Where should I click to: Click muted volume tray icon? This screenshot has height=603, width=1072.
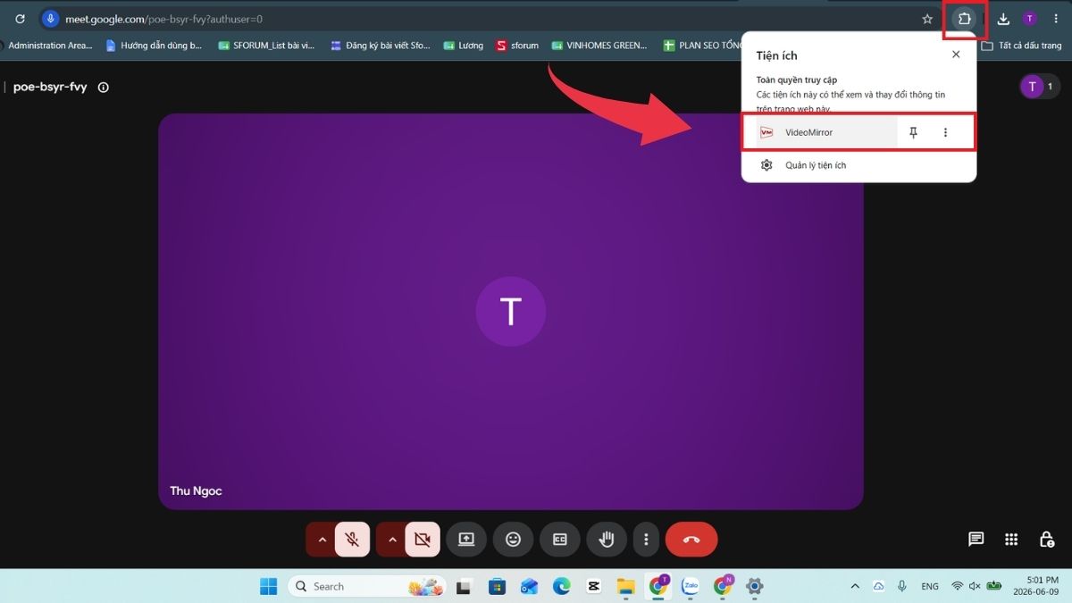[x=975, y=586]
